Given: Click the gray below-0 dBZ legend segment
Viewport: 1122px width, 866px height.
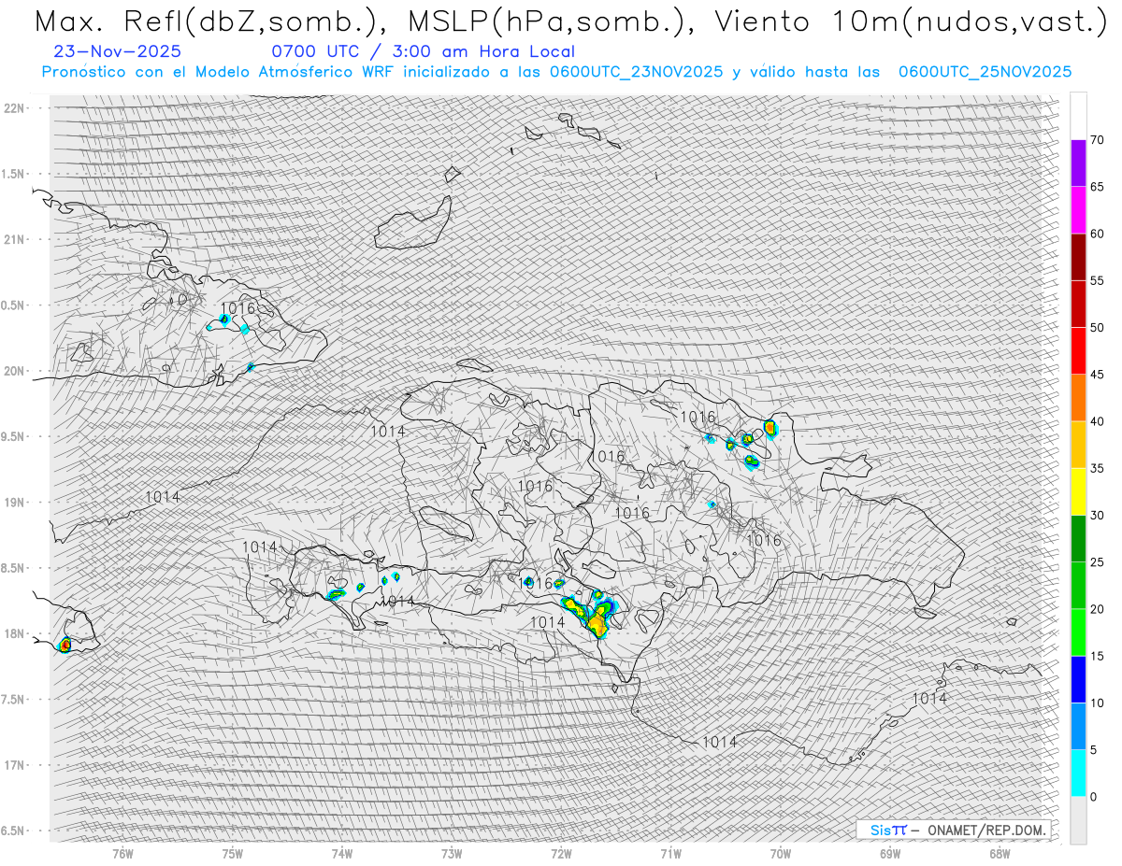Looking at the screenshot, I should pyautogui.click(x=1078, y=820).
